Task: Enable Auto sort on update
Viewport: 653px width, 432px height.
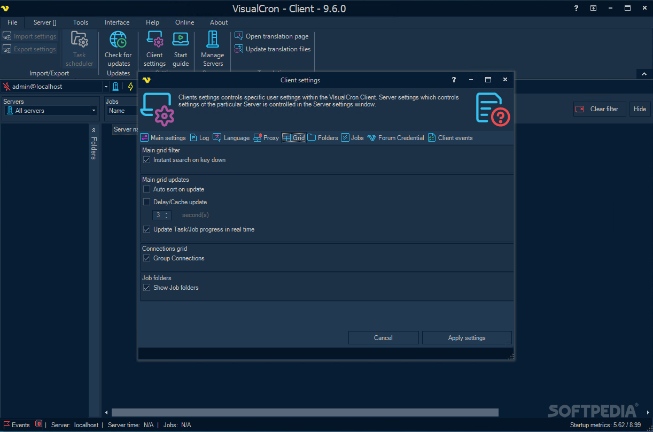Action: click(147, 189)
